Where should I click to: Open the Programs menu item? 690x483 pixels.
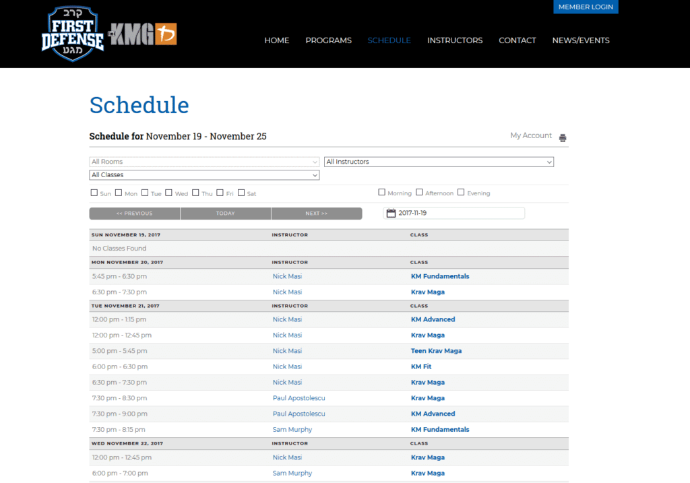tap(328, 40)
